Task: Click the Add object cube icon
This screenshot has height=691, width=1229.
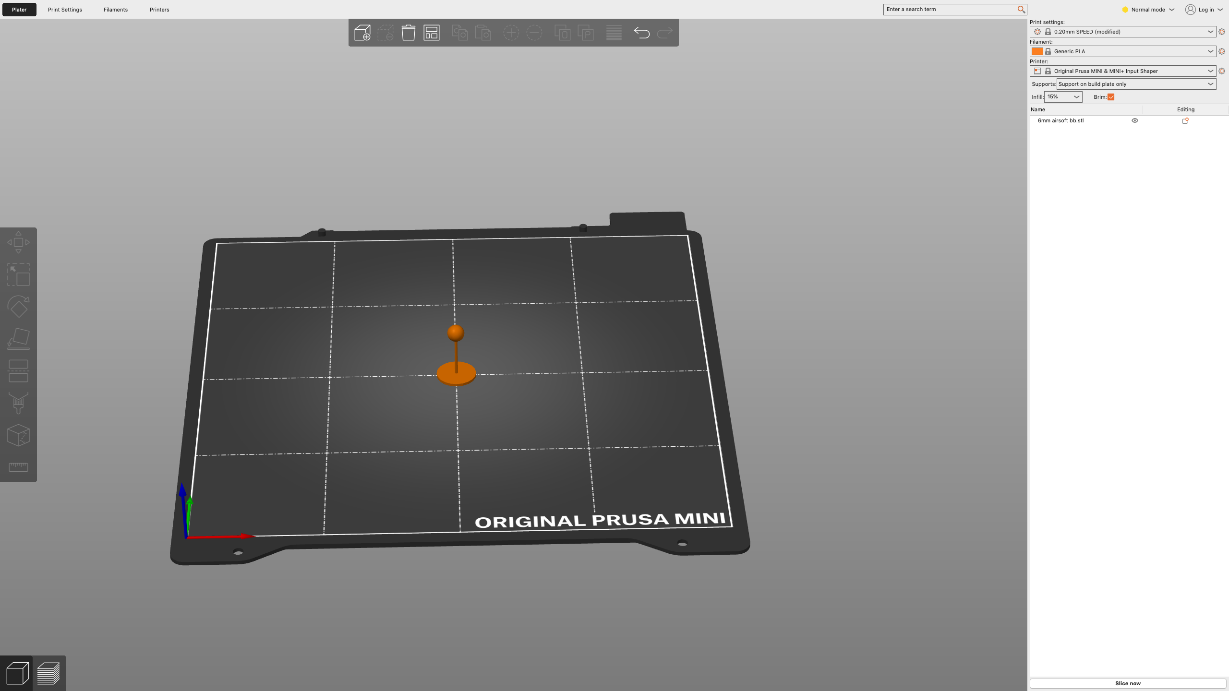Action: click(362, 33)
